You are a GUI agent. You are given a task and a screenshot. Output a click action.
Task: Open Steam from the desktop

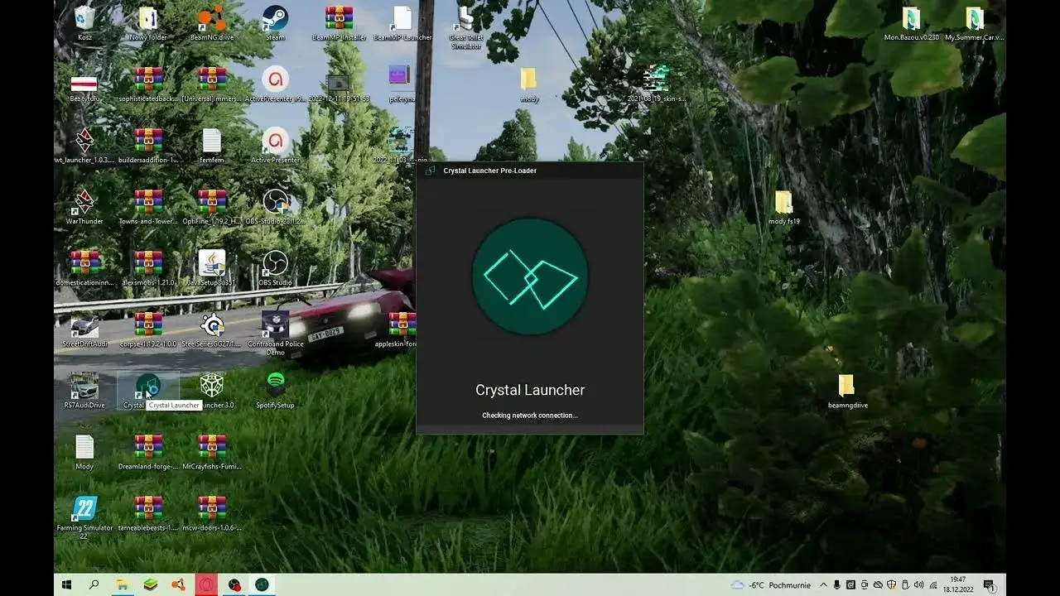pyautogui.click(x=275, y=18)
